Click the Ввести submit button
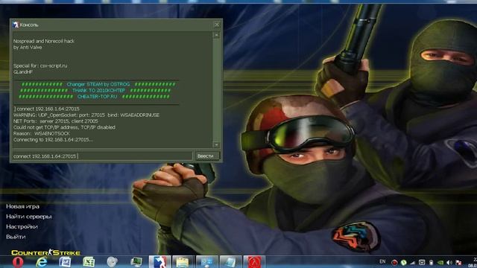 207,156
